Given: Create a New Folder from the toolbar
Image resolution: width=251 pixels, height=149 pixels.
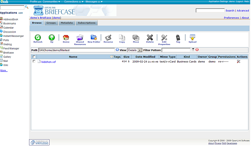Looking at the screenshot, I should pyautogui.click(x=94, y=37).
